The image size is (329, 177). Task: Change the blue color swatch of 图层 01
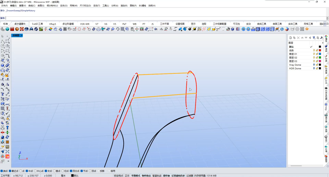(x=320, y=54)
